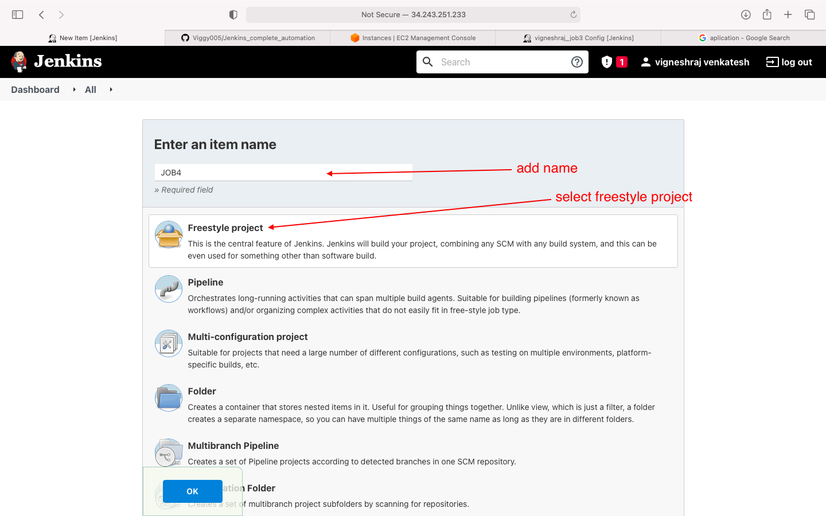Open the Jenkins home title link
The height and width of the screenshot is (516, 826).
point(68,61)
